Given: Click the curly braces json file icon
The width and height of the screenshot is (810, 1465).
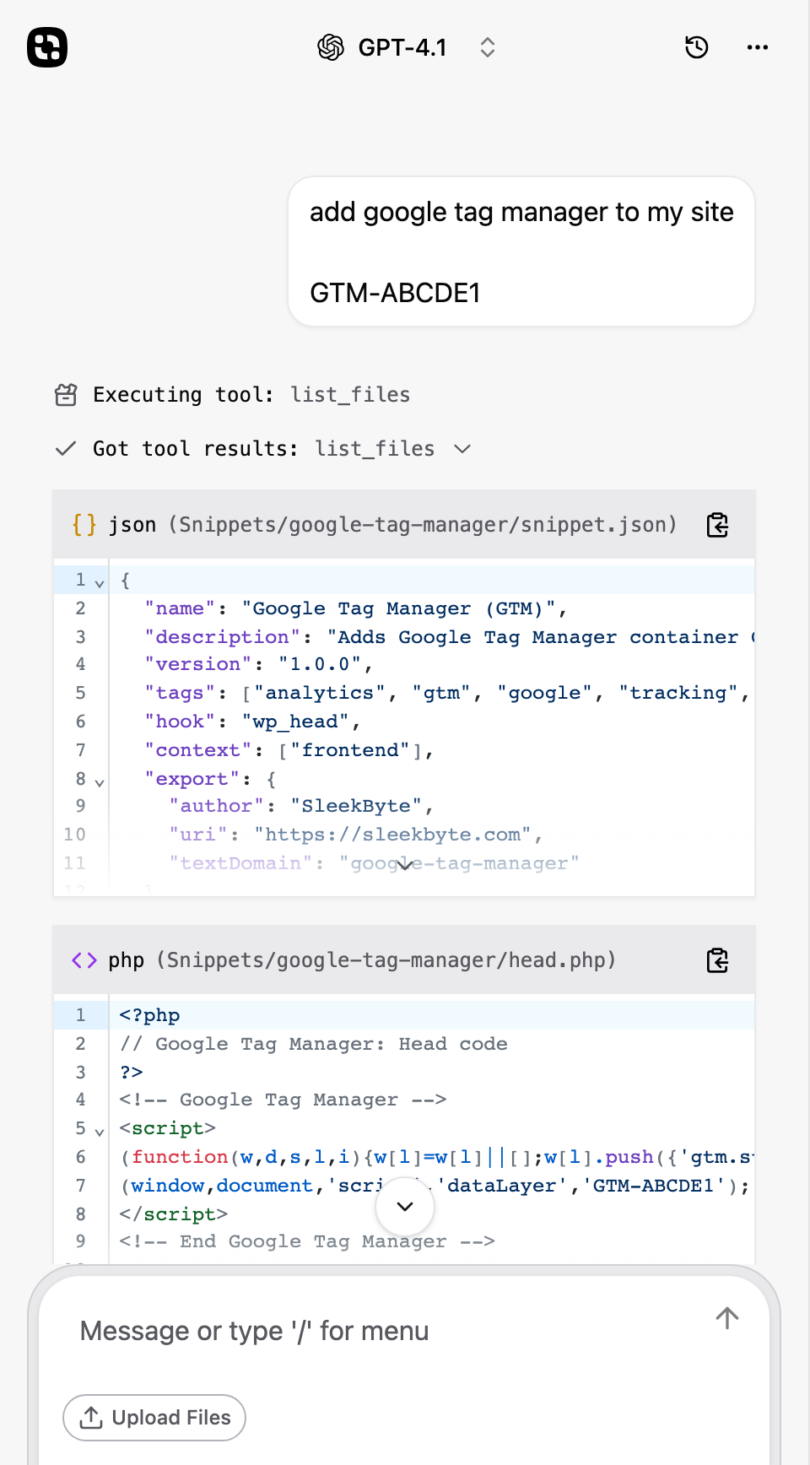Looking at the screenshot, I should click(84, 525).
